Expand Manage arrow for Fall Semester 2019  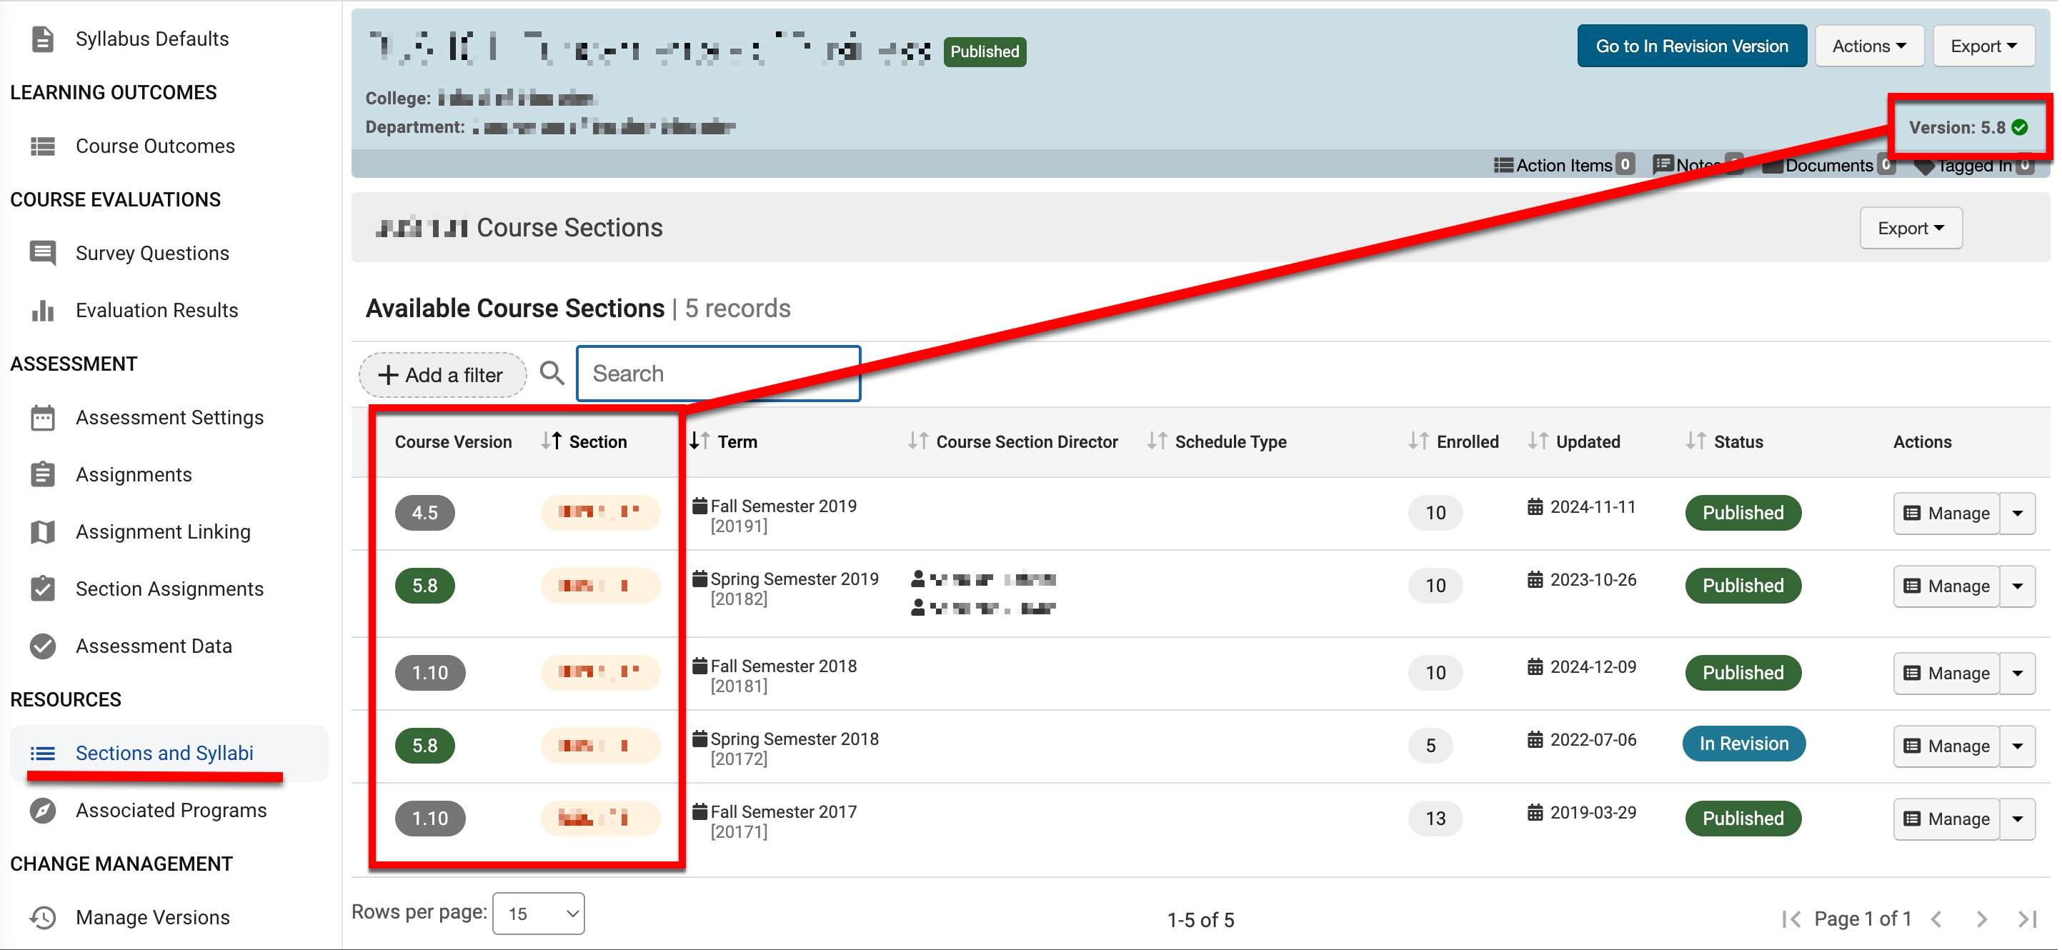pos(2017,513)
